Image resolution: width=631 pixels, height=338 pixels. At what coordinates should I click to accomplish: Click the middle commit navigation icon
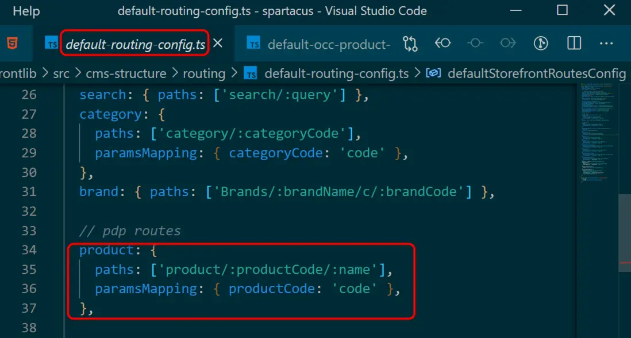[x=475, y=43]
